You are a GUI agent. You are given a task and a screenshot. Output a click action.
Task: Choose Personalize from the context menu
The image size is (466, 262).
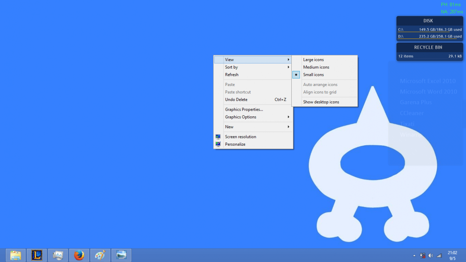click(x=253, y=144)
